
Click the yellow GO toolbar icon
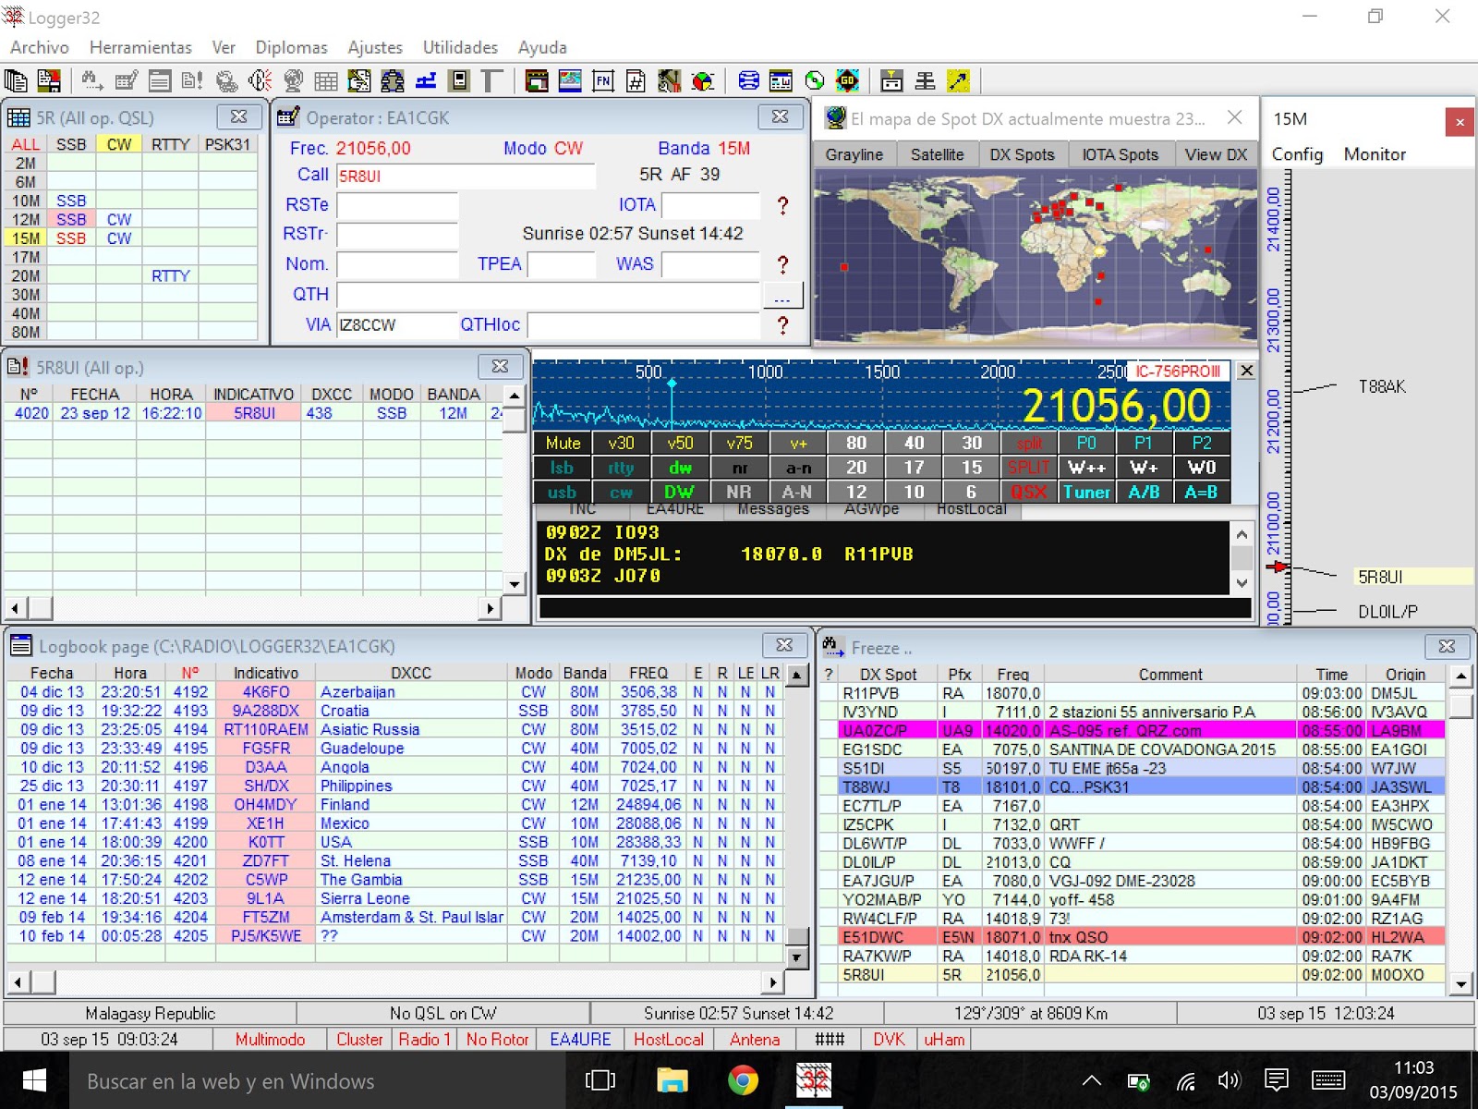847,81
